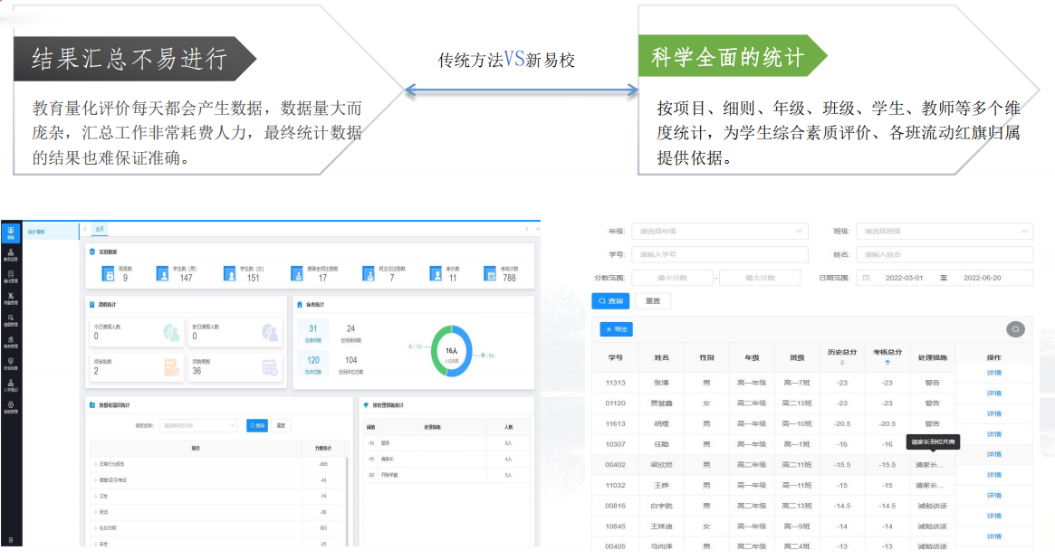Open the 系统管理 gear icon in sidebar
Screen dimensions: 1055x560
(11, 405)
